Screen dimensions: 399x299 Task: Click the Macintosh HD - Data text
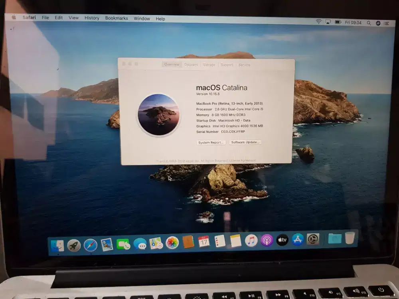(234, 120)
